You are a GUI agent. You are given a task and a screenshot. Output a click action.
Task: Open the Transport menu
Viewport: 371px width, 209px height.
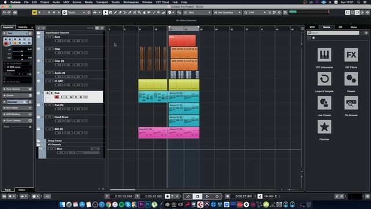point(102,2)
